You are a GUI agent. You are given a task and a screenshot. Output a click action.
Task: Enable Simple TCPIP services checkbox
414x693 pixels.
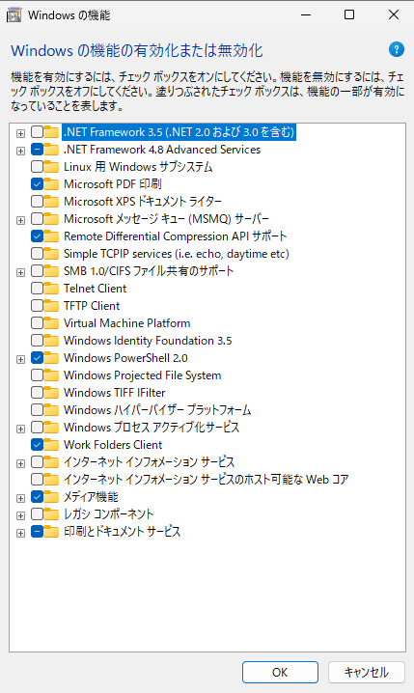(x=37, y=254)
